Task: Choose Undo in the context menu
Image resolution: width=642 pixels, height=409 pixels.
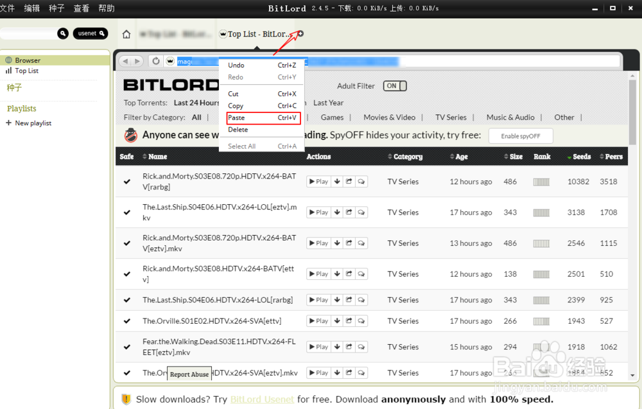Action: 262,65
